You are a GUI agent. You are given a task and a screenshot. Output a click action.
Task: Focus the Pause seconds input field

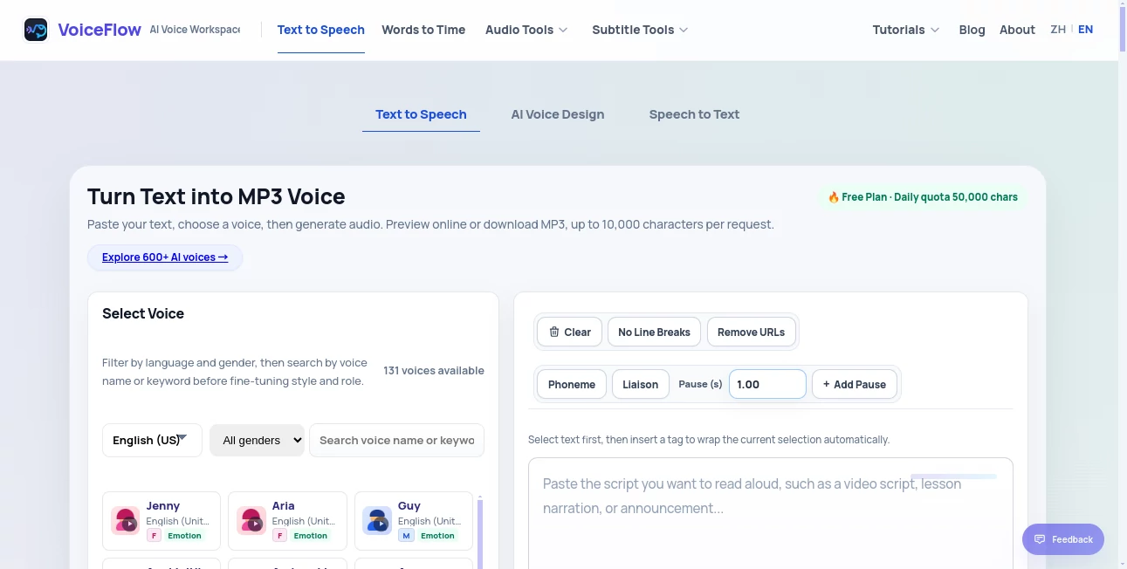[x=767, y=384]
